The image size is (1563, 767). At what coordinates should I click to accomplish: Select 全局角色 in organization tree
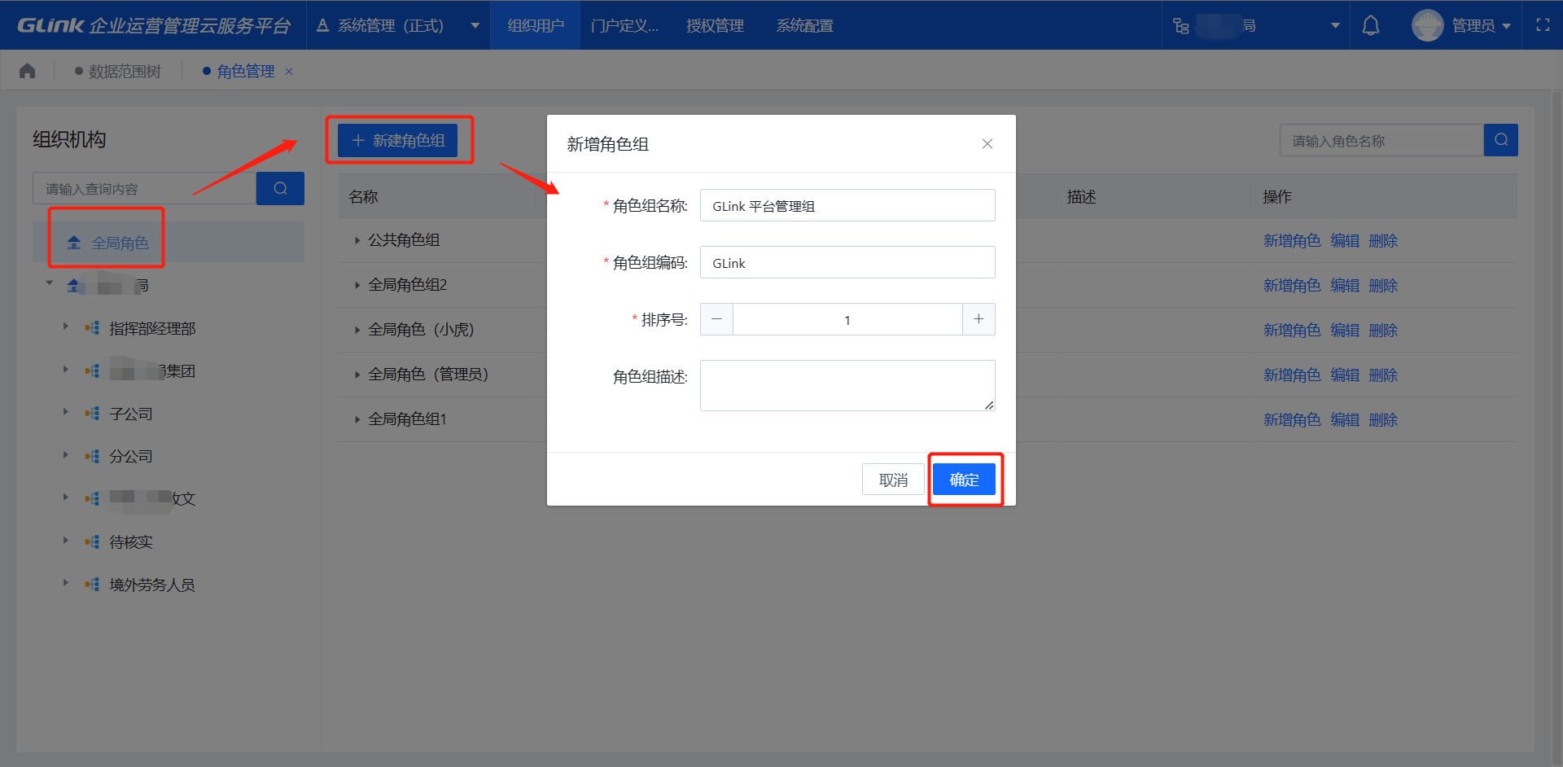coord(120,243)
